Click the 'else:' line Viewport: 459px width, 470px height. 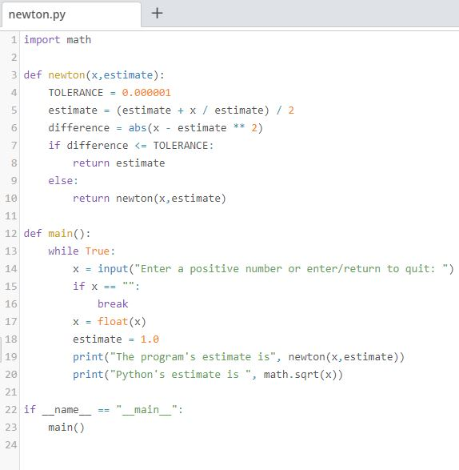pyautogui.click(x=63, y=181)
